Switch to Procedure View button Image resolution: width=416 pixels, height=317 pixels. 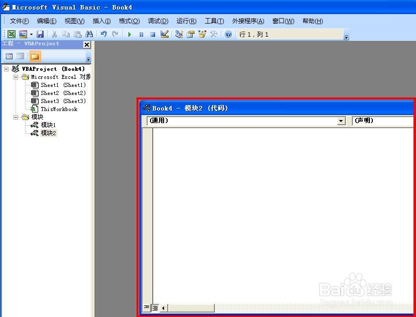point(146,307)
